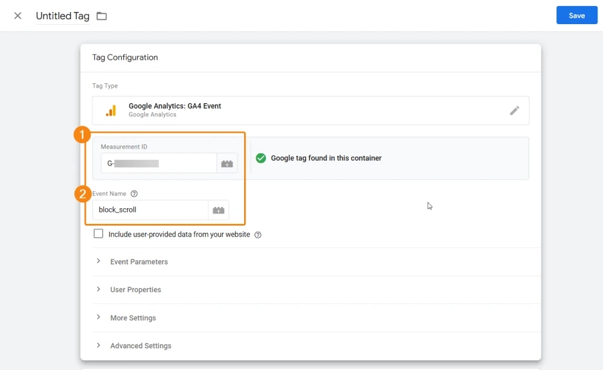Click the Event Name field containing block_scroll
Image resolution: width=603 pixels, height=370 pixels.
pos(150,210)
